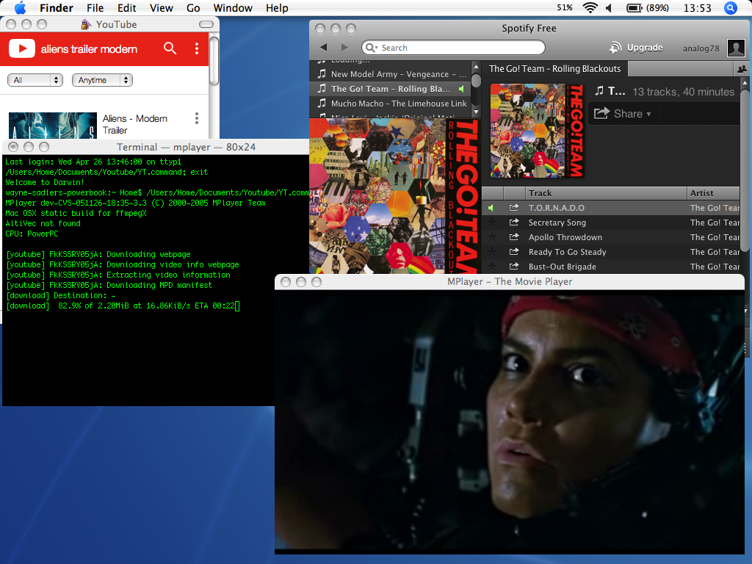Go forward in Spotify navigation
The image size is (752, 564).
click(x=344, y=47)
